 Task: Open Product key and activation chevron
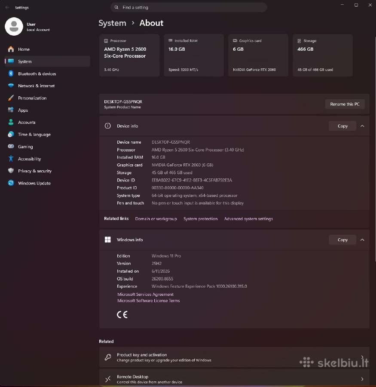(x=362, y=357)
